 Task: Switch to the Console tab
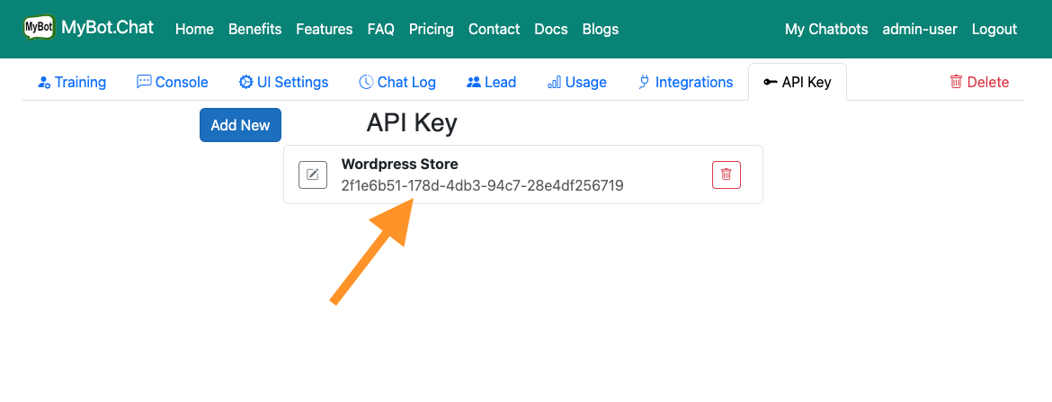[173, 82]
